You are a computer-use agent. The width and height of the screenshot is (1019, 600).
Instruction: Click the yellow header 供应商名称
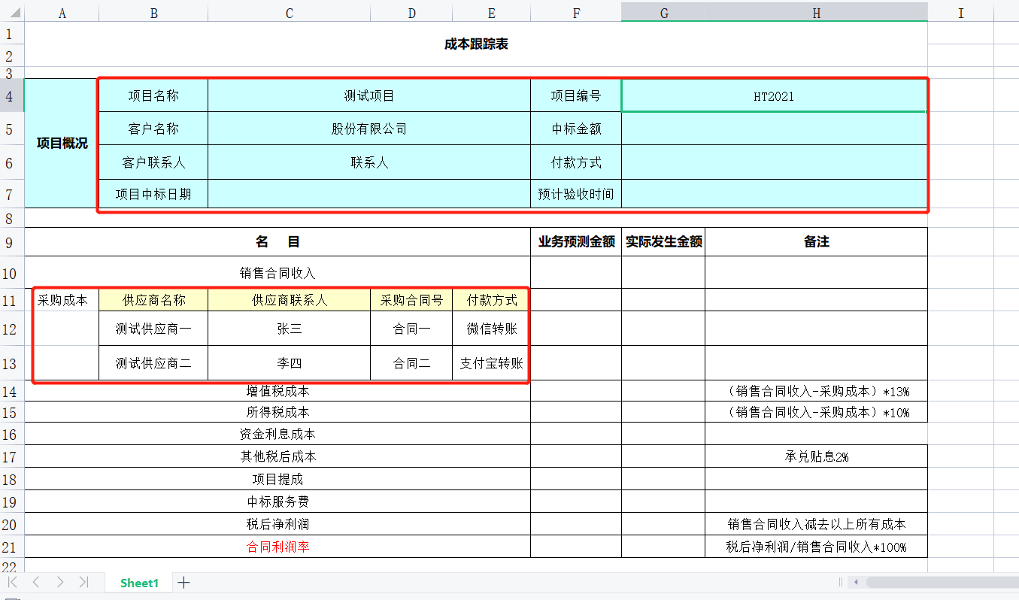(x=153, y=300)
